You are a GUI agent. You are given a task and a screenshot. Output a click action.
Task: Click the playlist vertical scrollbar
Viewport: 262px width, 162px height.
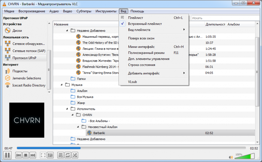tap(257, 72)
